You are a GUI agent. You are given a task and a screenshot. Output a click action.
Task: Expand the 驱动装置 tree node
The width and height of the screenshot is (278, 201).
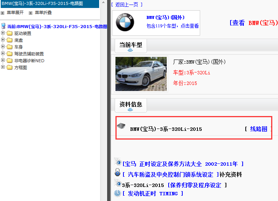[x=3, y=33]
